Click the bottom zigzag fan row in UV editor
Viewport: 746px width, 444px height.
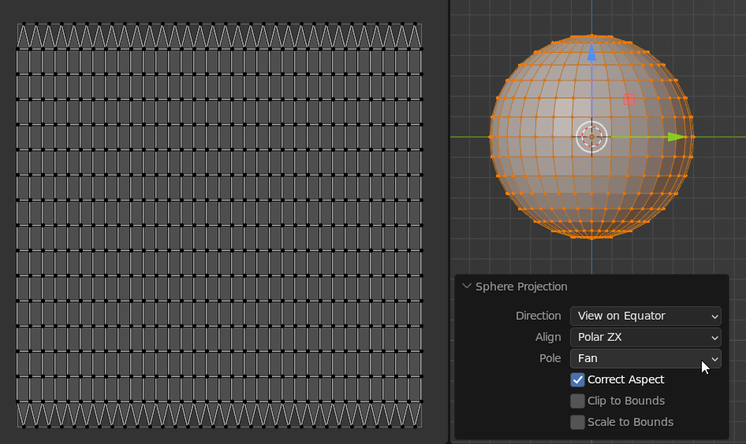click(x=219, y=415)
